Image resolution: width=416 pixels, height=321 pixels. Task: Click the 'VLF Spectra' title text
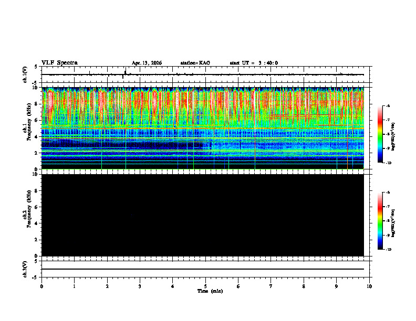tap(59, 63)
